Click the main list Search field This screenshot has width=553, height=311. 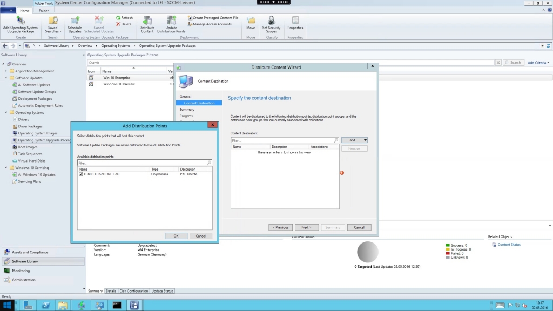point(291,63)
